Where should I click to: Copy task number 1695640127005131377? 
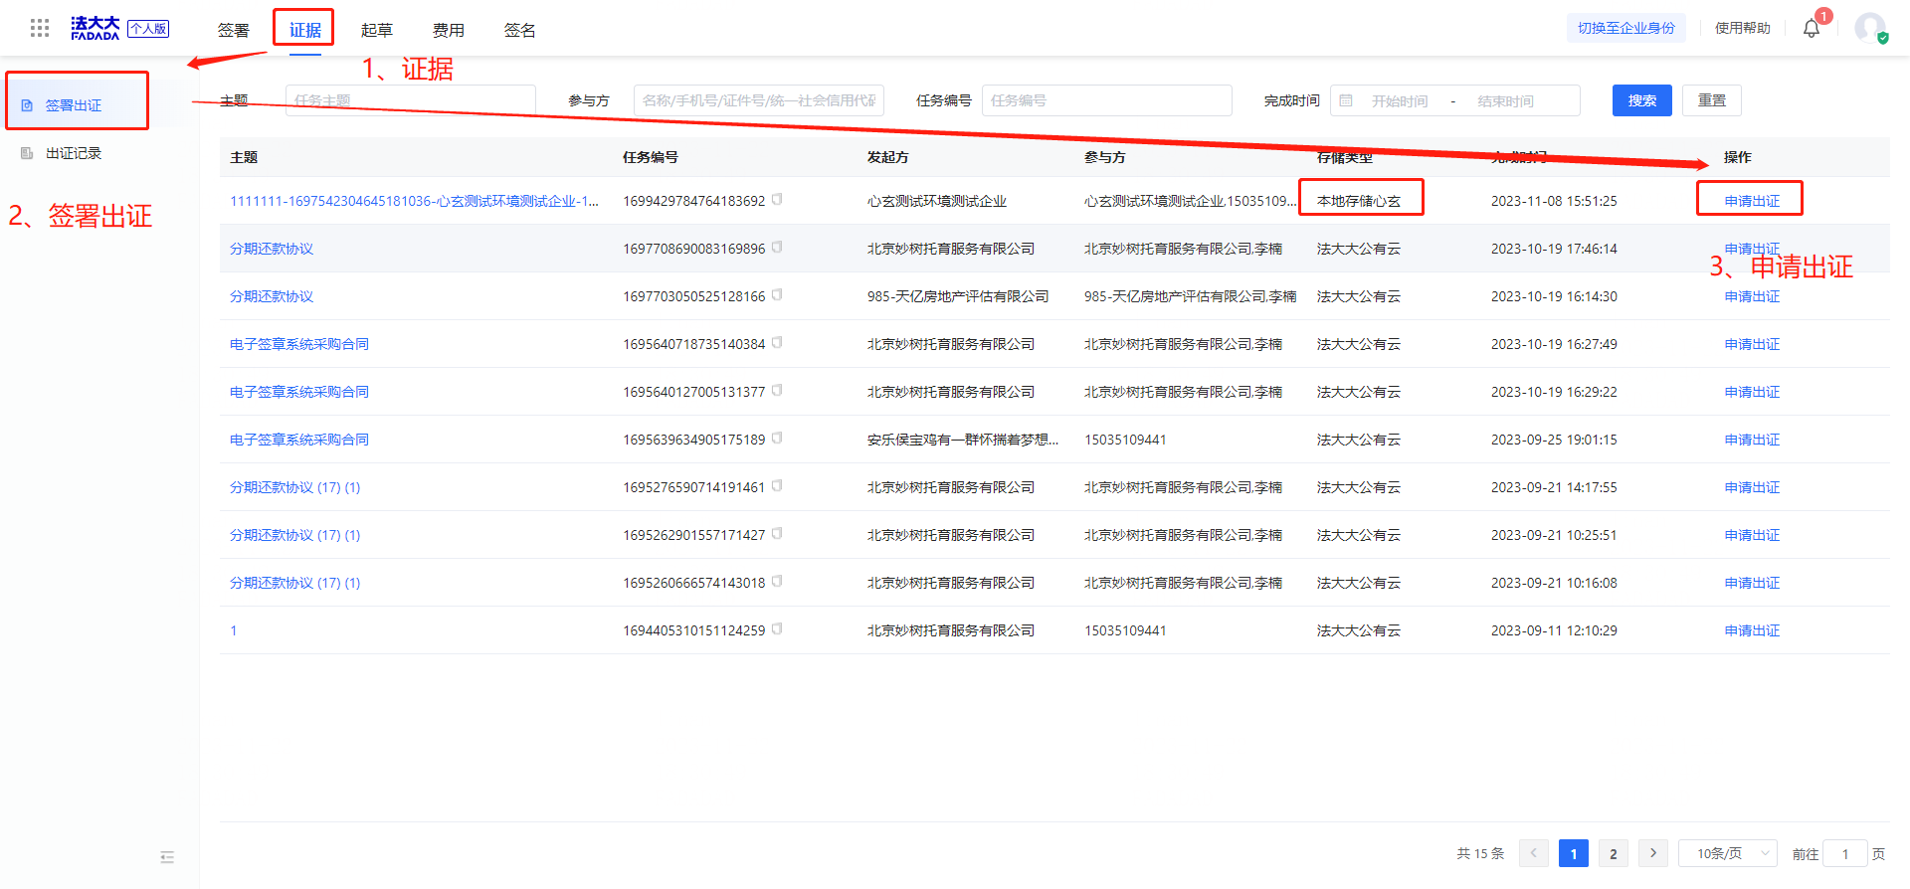[x=777, y=390]
